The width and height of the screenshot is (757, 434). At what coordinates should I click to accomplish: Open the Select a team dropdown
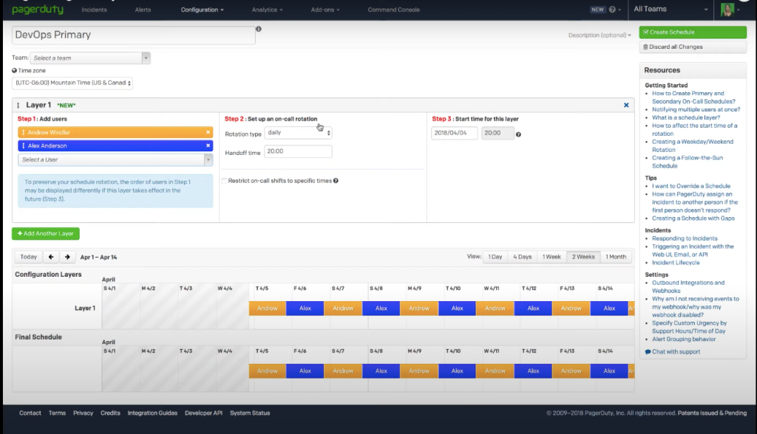(x=90, y=58)
